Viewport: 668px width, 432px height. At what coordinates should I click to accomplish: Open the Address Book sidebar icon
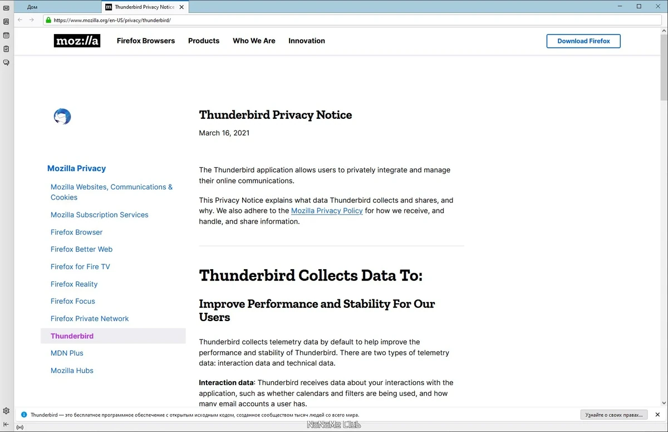6,22
